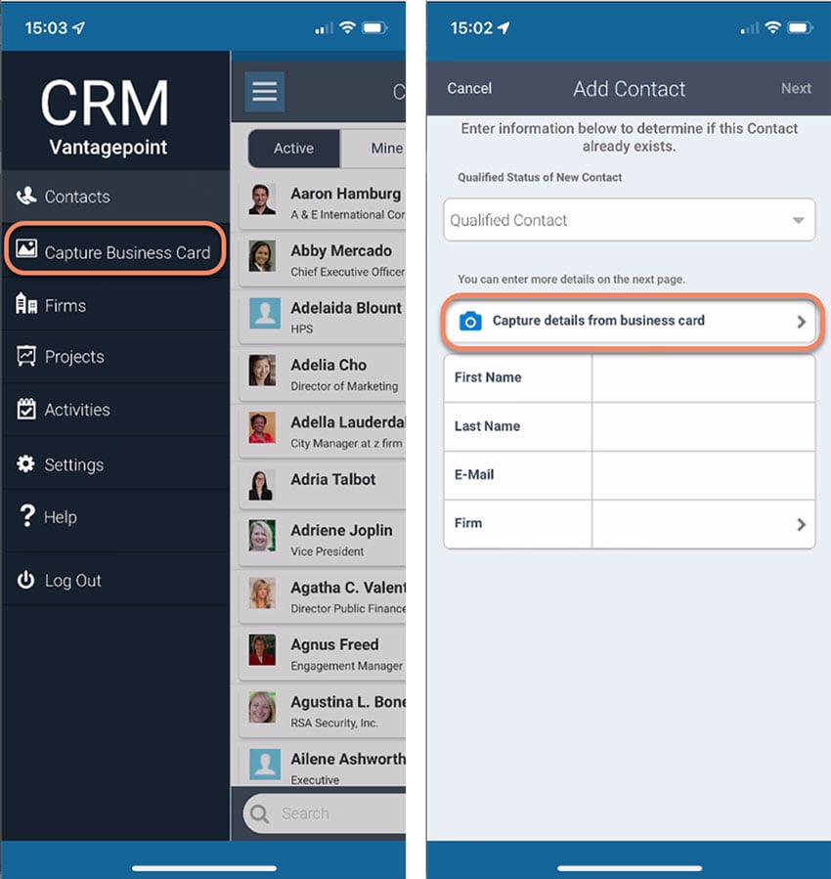Cancel adding the contact
Viewport: 831px width, 879px height.
click(x=469, y=89)
